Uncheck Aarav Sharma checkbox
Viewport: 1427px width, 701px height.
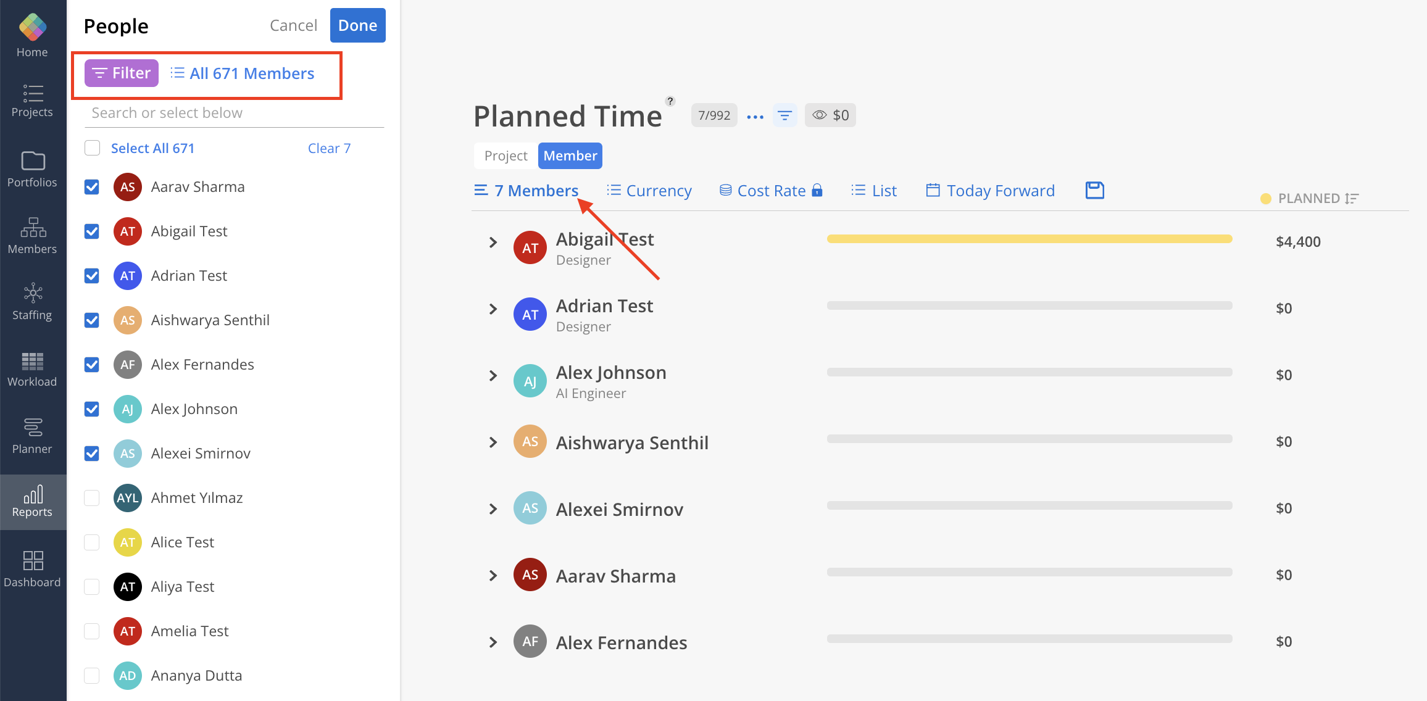[x=92, y=187]
